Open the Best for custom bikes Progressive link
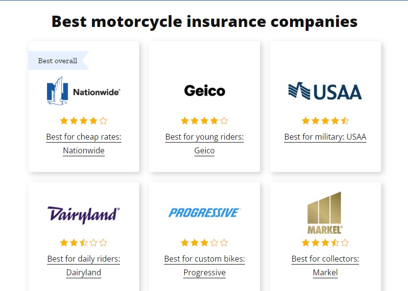The image size is (408, 291). 204,266
